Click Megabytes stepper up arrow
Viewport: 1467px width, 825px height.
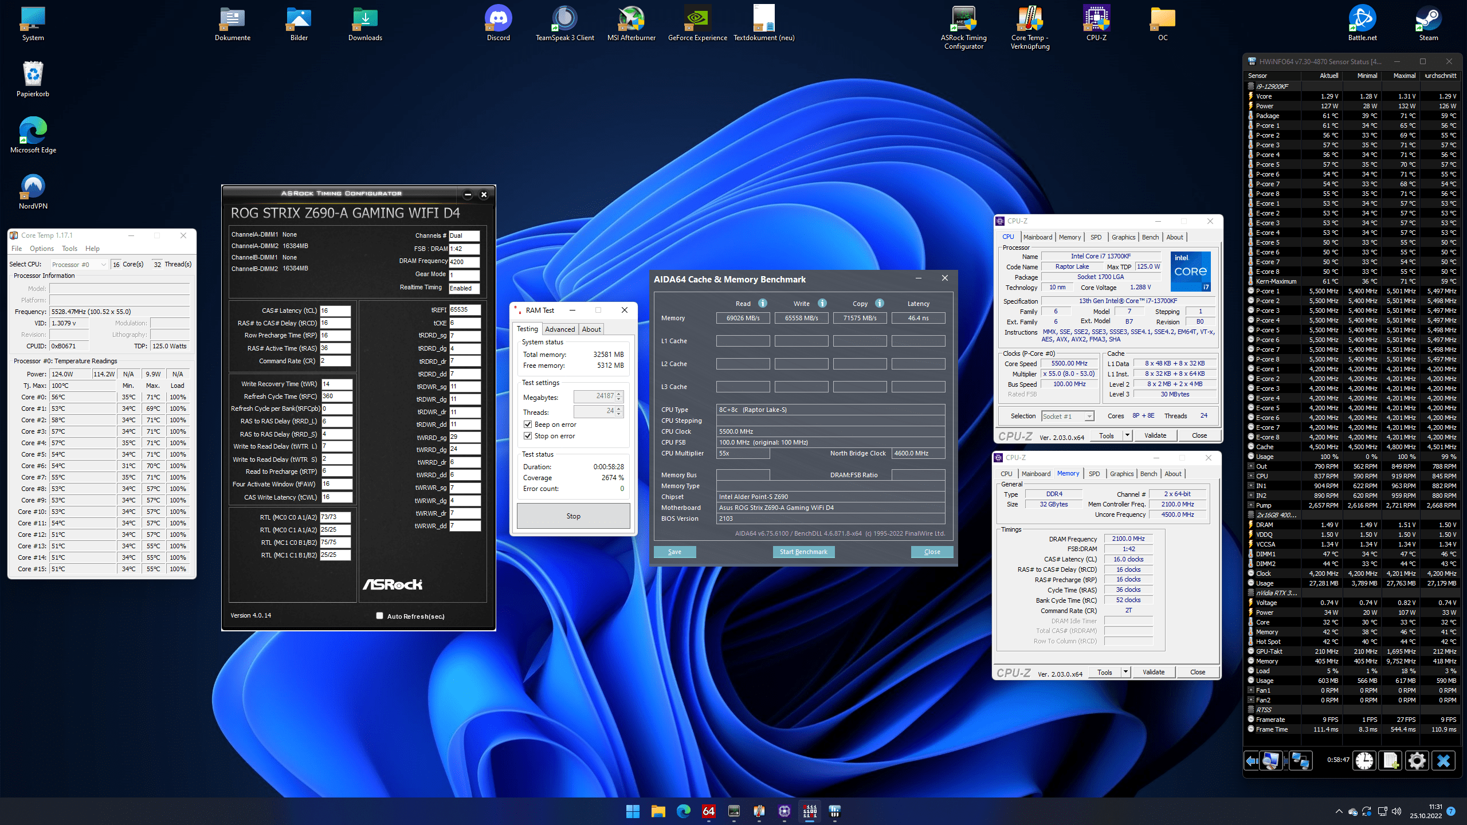pos(619,394)
